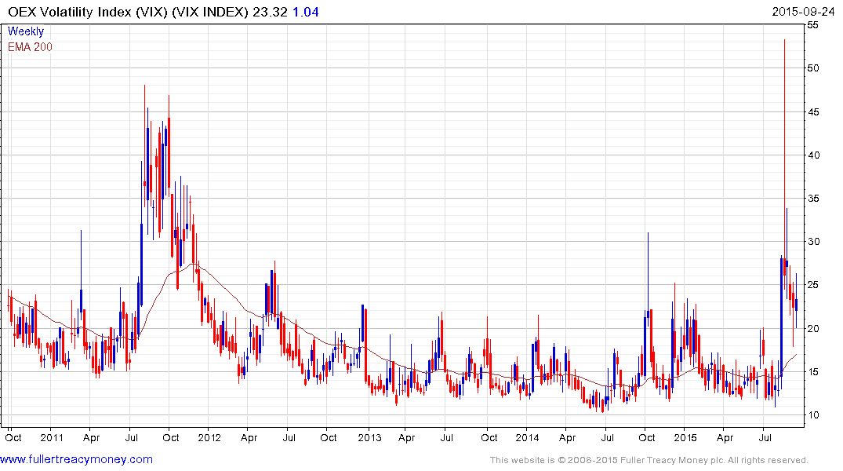Viewport: 843px width, 471px height.
Task: Click the y-axis value 50
Action: tap(813, 68)
